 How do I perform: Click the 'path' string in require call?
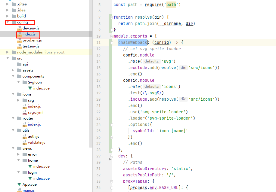(x=171, y=5)
